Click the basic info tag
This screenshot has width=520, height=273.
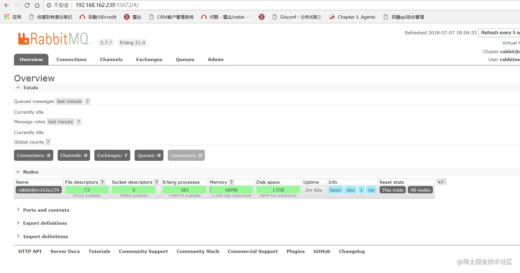click(x=336, y=190)
